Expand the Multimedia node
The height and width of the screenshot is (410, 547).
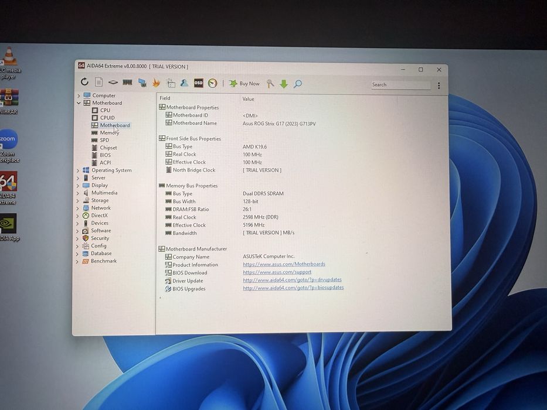pyautogui.click(x=78, y=193)
